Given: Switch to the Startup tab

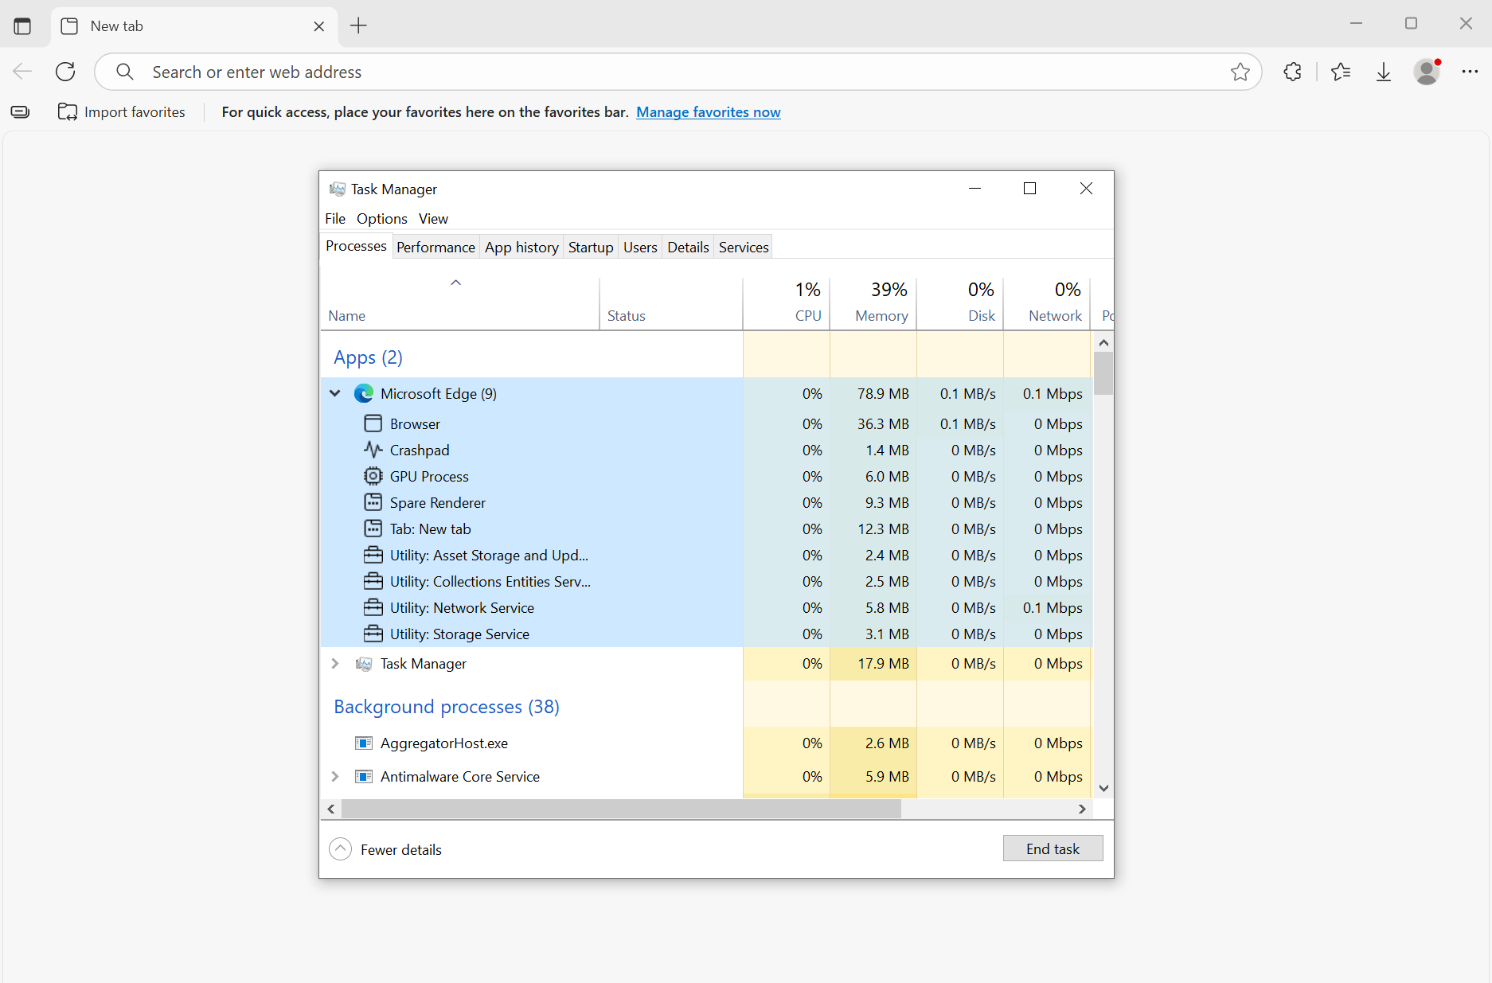Looking at the screenshot, I should point(591,248).
